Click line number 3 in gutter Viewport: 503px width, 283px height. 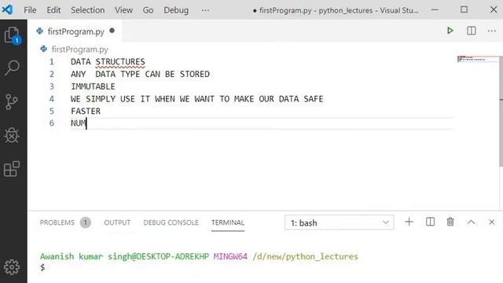[52, 86]
